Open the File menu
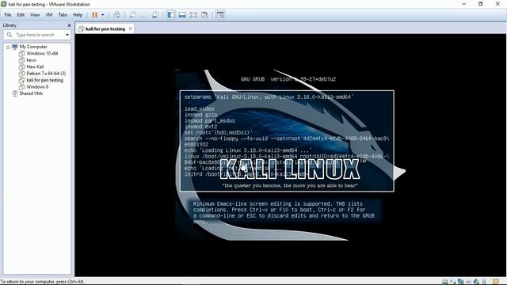507x285 pixels. click(x=8, y=15)
